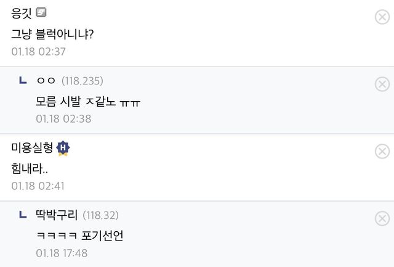Image resolution: width=394 pixels, height=267 pixels.
Task: Click the gray badge icon beside 응깃
Action: coord(42,12)
